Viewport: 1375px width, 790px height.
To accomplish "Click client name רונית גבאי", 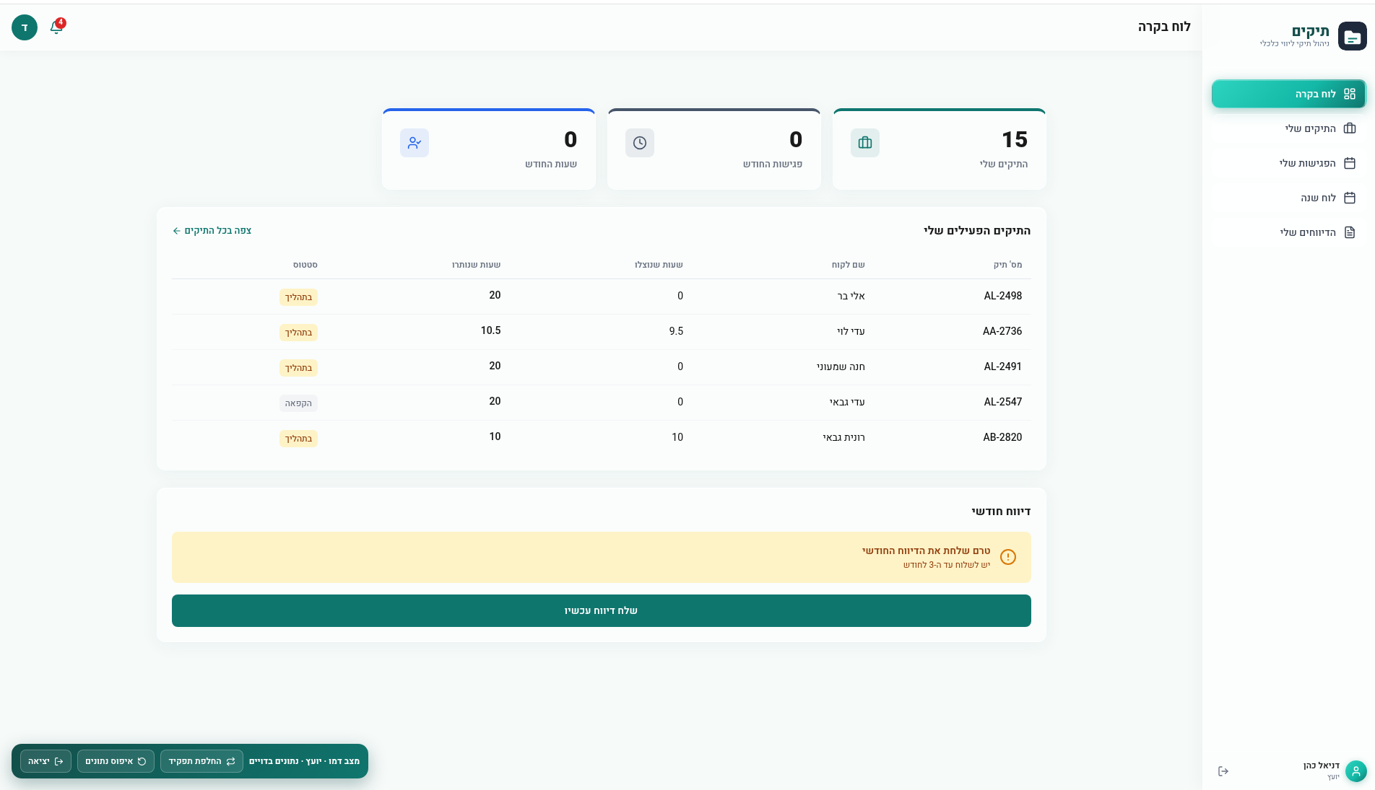I will coord(843,437).
